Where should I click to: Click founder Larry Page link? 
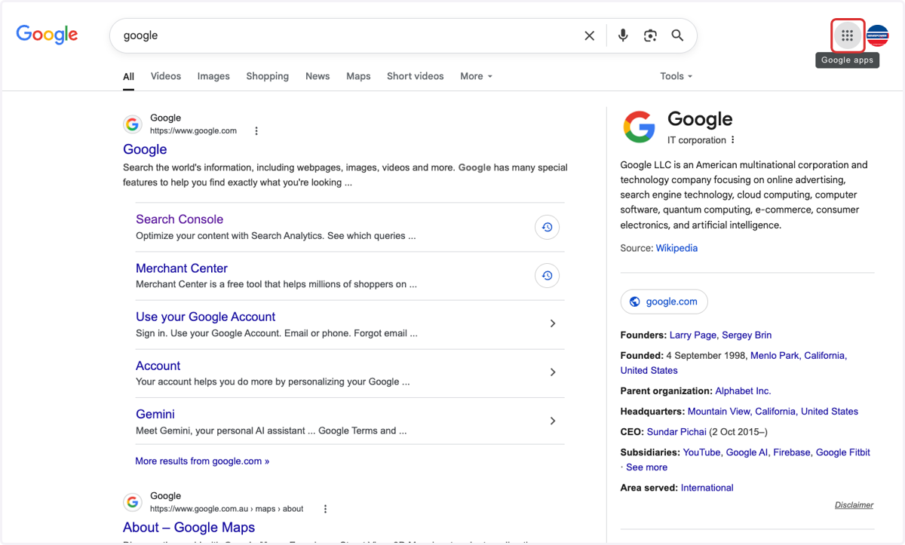(693, 335)
